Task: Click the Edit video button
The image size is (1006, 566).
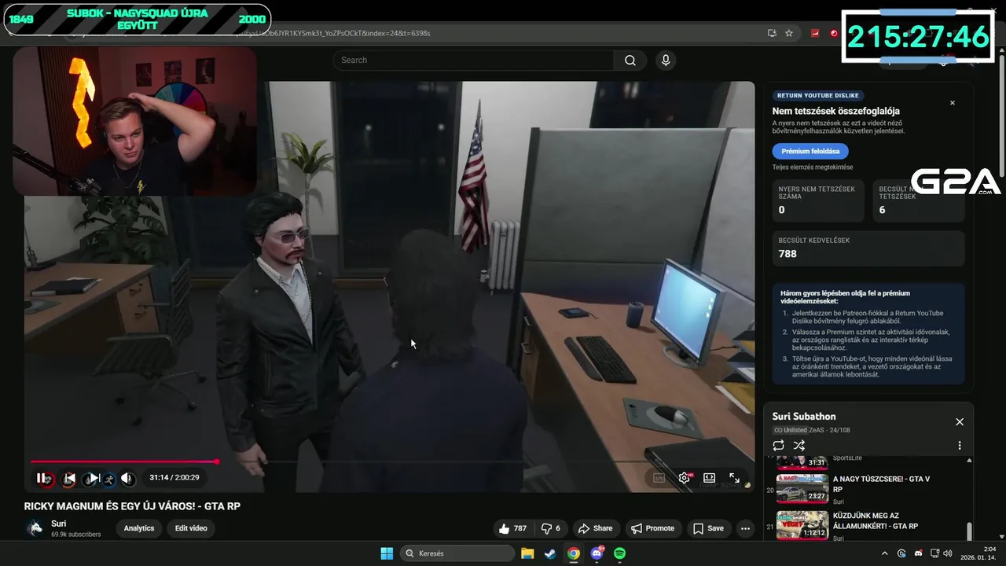Action: click(x=191, y=528)
